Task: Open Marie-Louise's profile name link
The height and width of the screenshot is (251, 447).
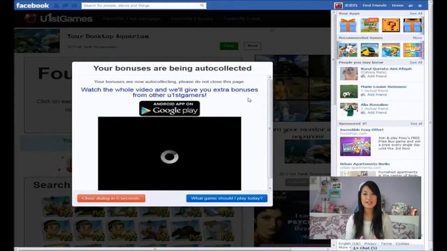Action: click(383, 86)
